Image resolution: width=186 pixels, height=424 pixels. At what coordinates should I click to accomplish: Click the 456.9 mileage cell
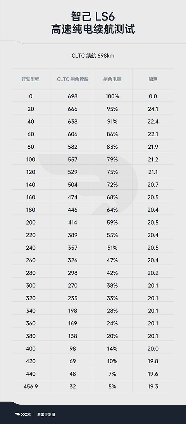(x=31, y=386)
